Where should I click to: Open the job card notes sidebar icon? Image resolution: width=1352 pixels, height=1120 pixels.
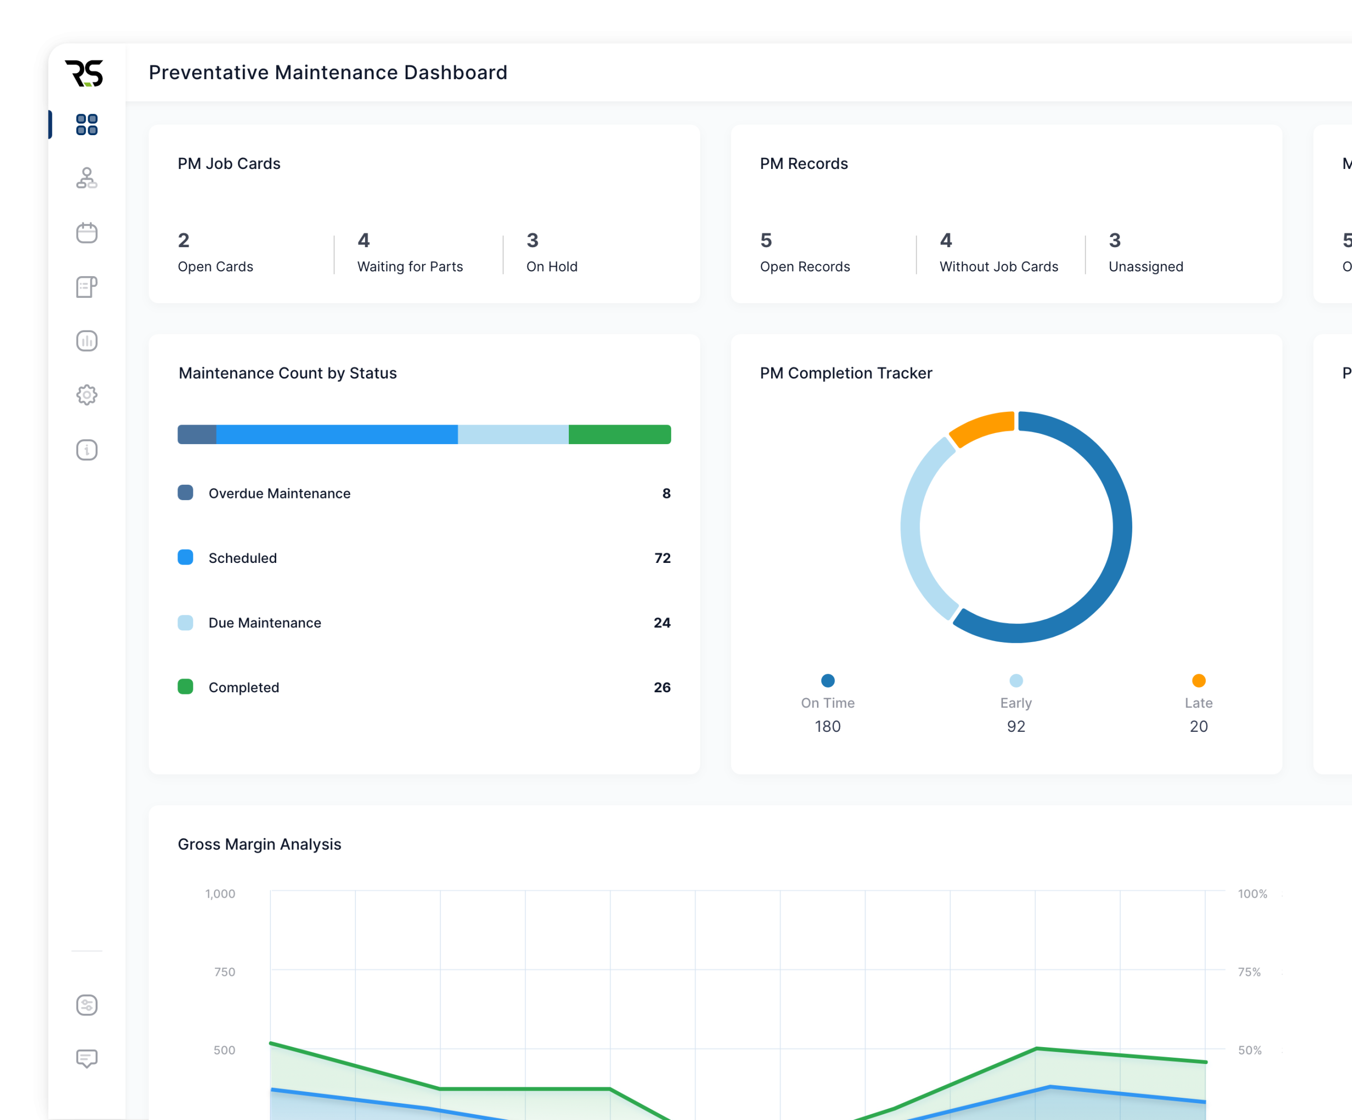click(87, 286)
